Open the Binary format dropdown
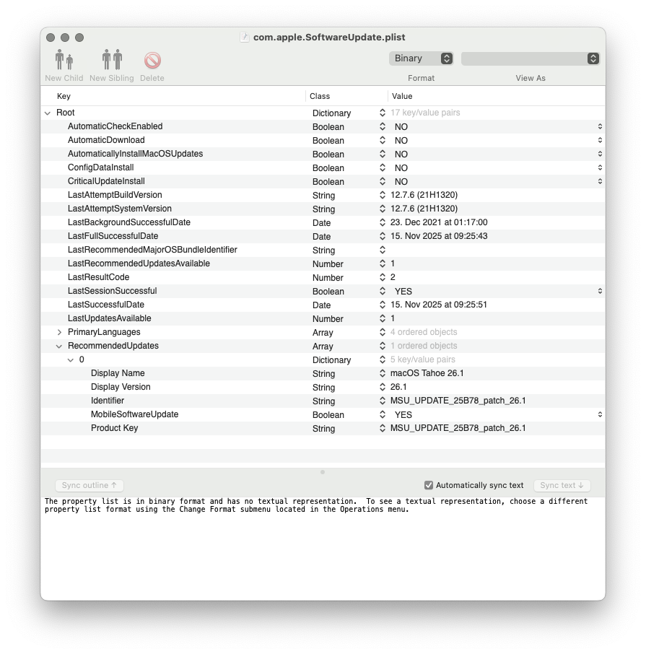 (421, 58)
